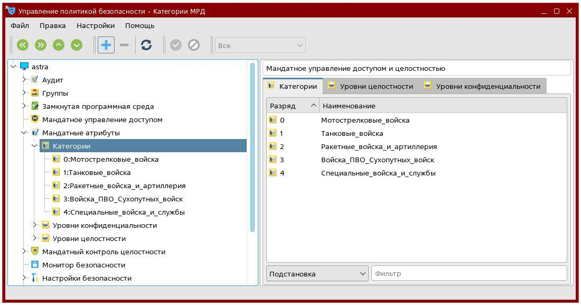Screen dimensions: 581x305
Task: Open the Подстановка combo box
Action: click(x=317, y=274)
